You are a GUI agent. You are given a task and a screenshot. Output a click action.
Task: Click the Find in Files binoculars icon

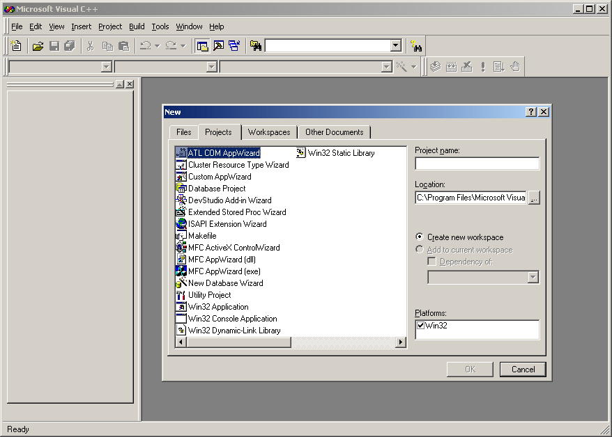pyautogui.click(x=256, y=47)
